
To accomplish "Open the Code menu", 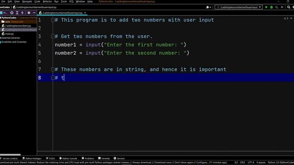I will click(x=37, y=1).
